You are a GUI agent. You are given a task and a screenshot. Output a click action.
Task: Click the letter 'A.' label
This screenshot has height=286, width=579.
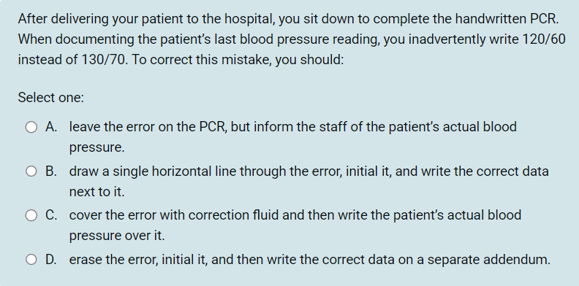point(51,127)
